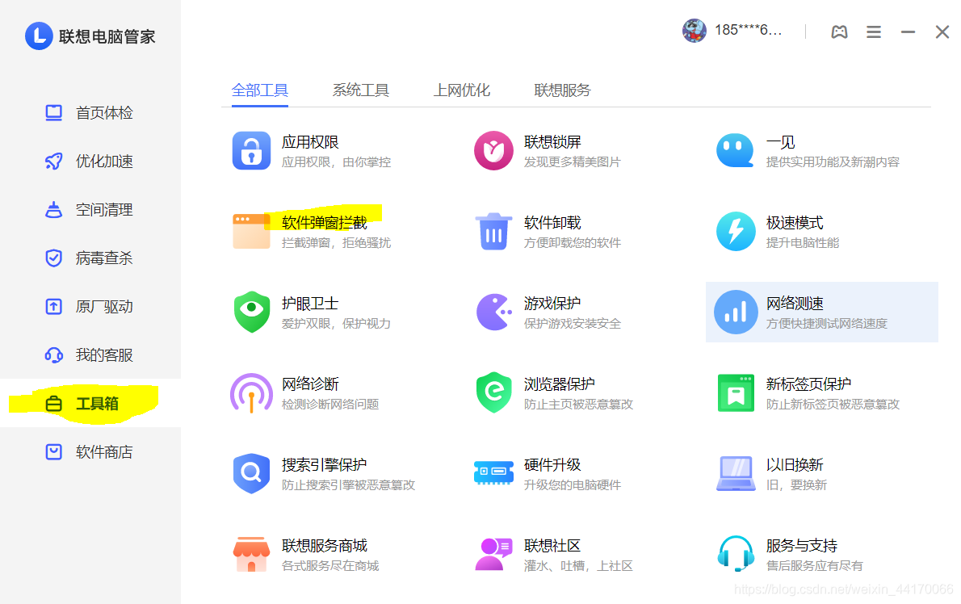The image size is (961, 604).
Task: Click 联想社区 title text
Action: 552,545
